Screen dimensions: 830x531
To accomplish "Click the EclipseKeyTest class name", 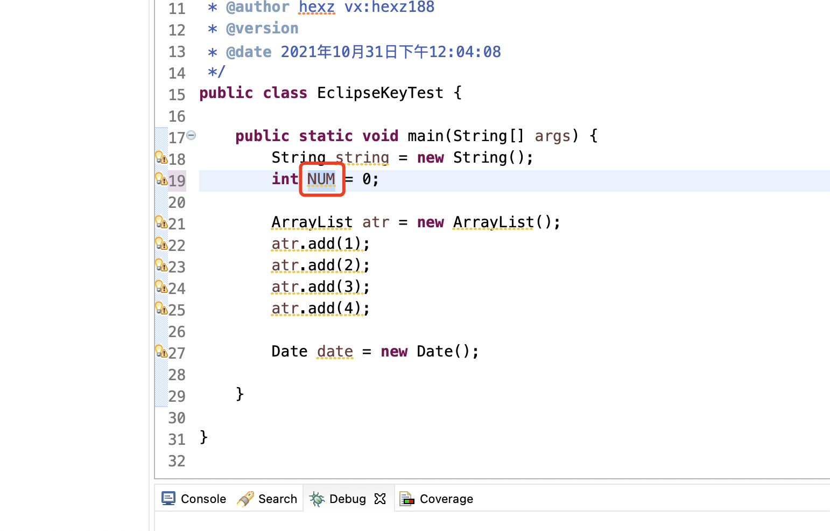I will tap(380, 93).
